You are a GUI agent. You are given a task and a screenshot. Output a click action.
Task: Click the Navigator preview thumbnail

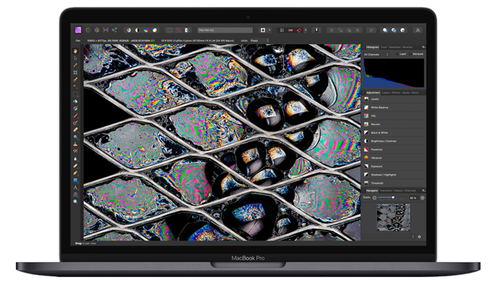point(393,217)
